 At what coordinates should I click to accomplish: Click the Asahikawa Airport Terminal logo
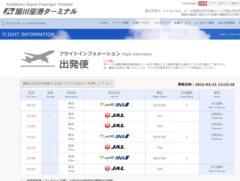(40, 9)
